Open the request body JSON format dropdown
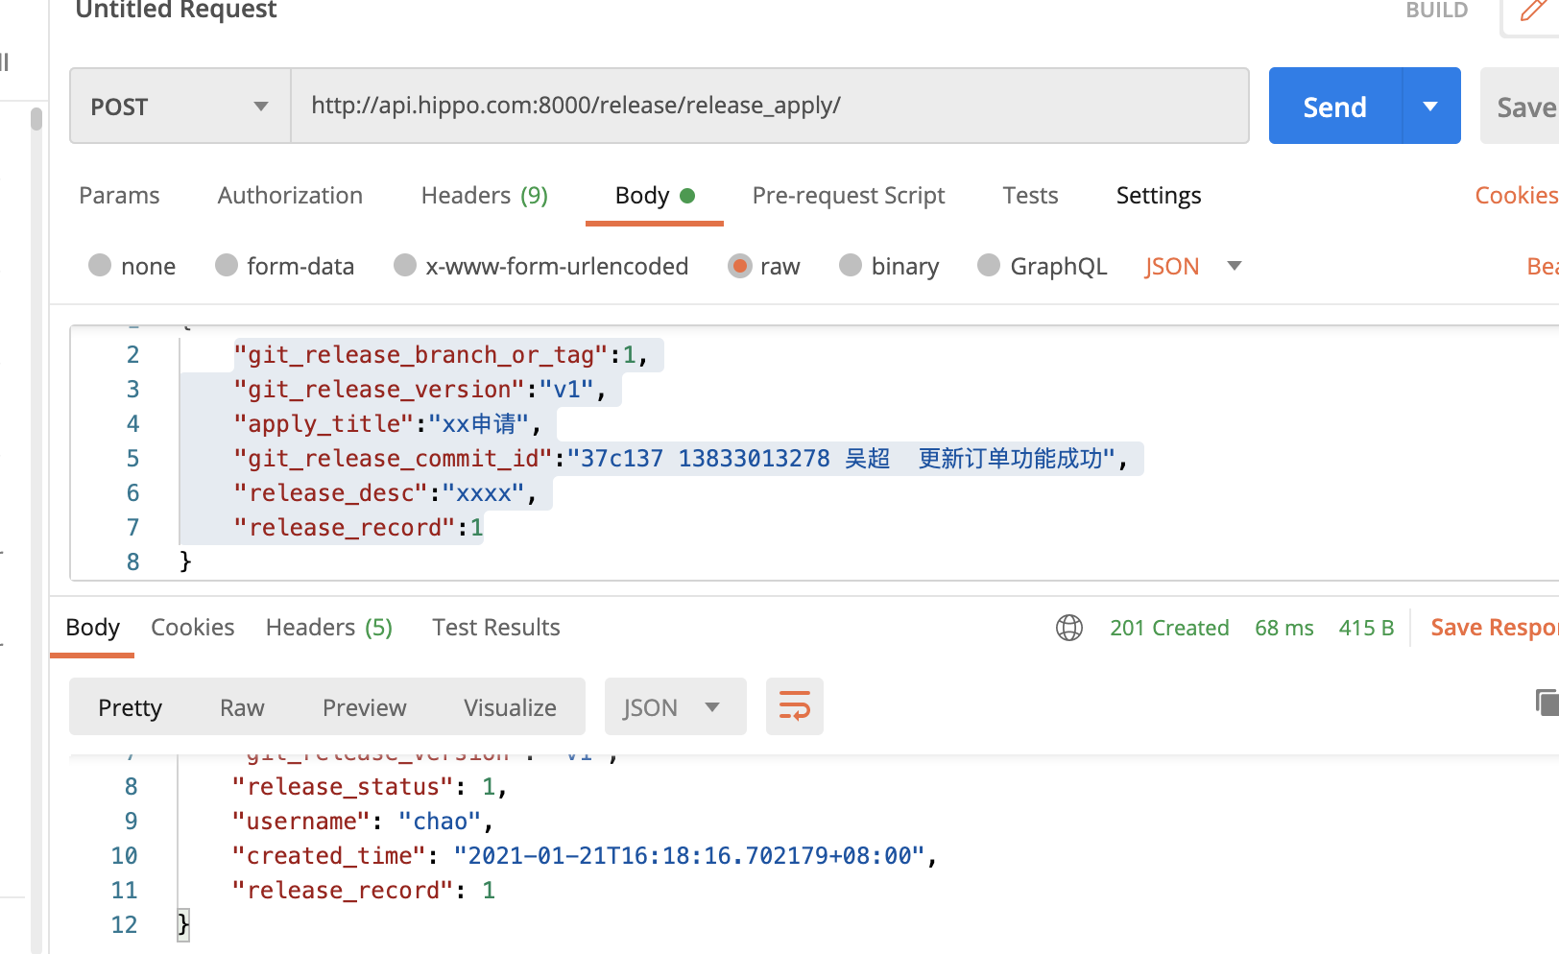1559x954 pixels. (x=1193, y=266)
